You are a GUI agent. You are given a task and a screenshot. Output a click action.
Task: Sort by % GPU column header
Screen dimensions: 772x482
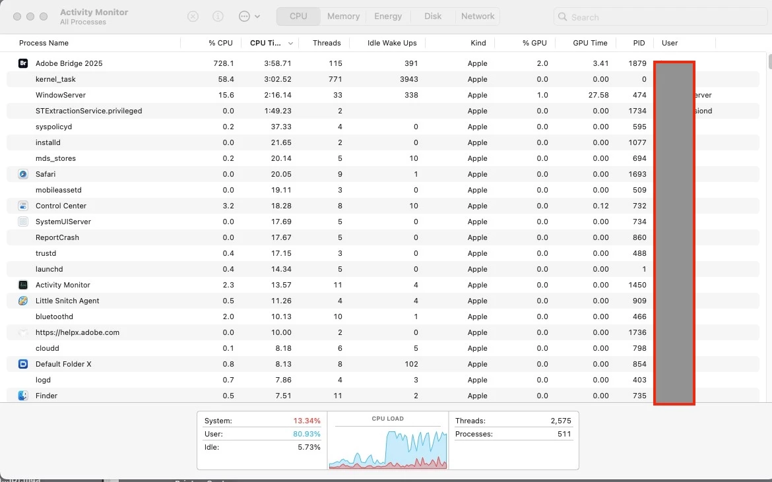click(534, 43)
